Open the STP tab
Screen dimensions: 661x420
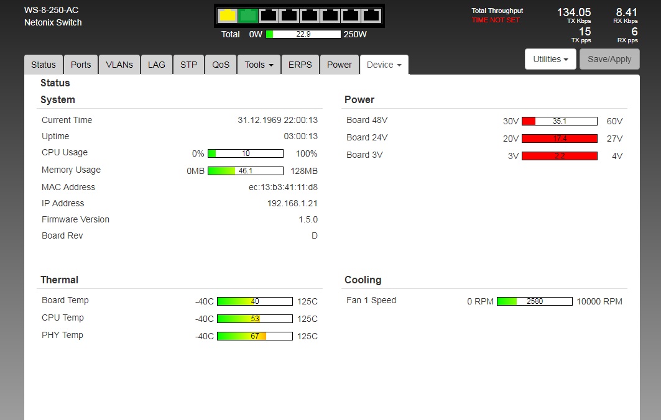[x=188, y=65]
